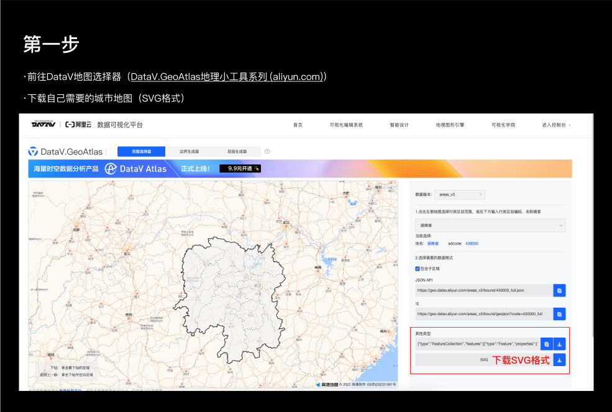This screenshot has width=612, height=412.
Task: Click the 正式上线! banner text
Action: pos(195,169)
